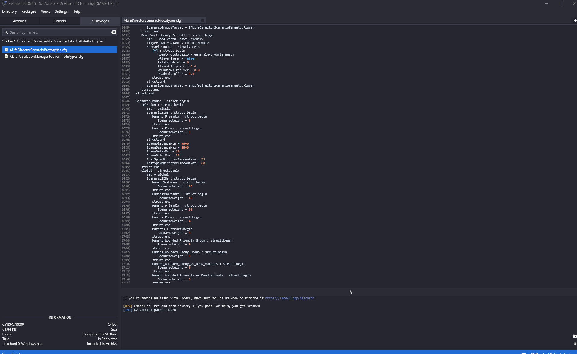Open the Help menu
This screenshot has width=577, height=354.
pos(76,11)
